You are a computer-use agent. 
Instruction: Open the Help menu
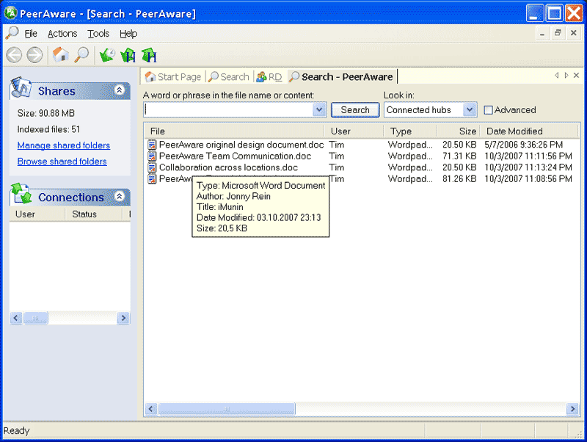128,34
